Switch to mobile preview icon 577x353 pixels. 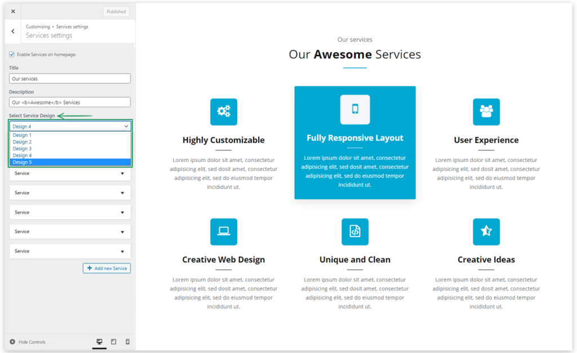tap(127, 342)
